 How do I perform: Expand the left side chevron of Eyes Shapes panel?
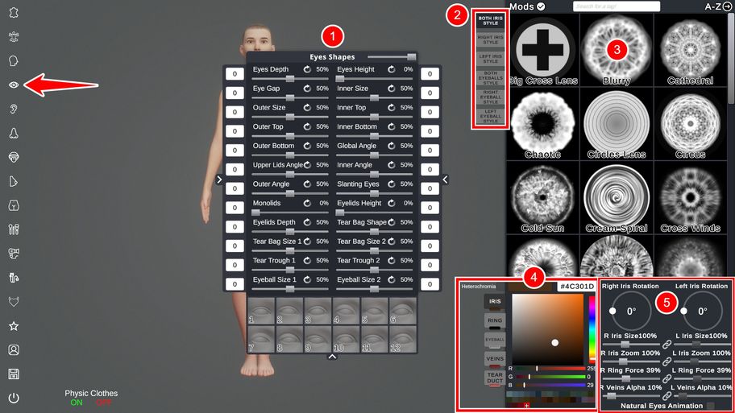pyautogui.click(x=219, y=180)
